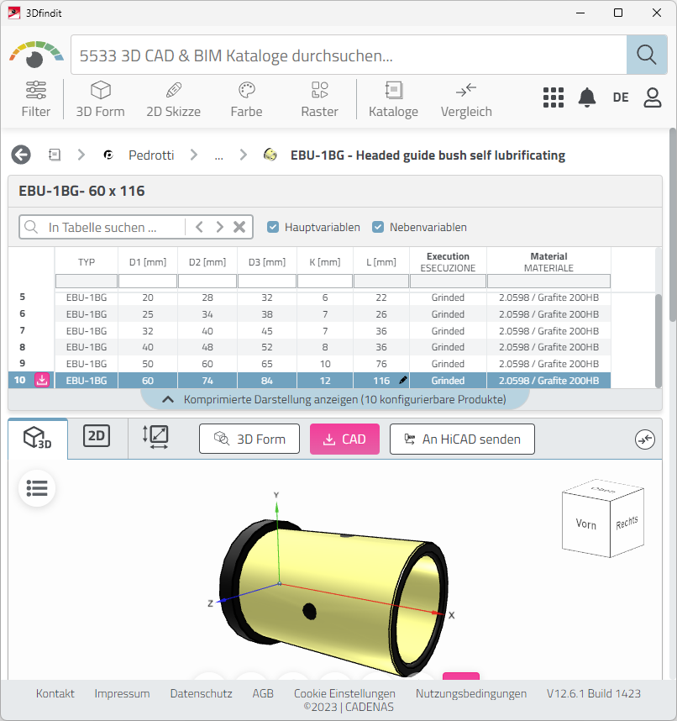The image size is (677, 721).
Task: Open the Farbe color search
Action: click(x=246, y=99)
